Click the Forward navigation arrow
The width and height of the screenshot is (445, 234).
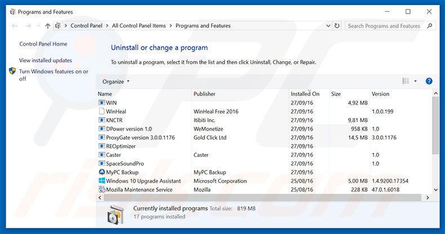pos(28,26)
